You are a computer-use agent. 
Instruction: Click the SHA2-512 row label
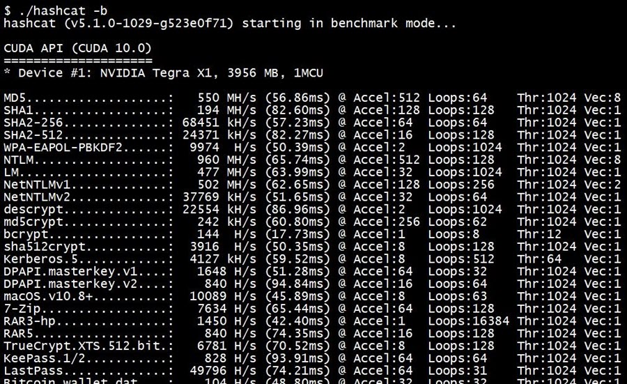tap(33, 135)
